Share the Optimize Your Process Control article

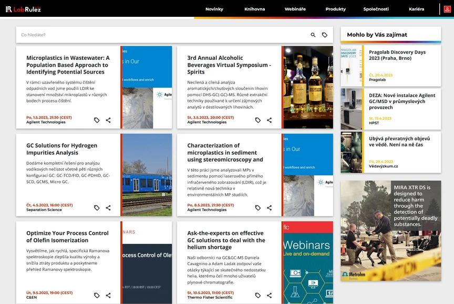click(108, 295)
